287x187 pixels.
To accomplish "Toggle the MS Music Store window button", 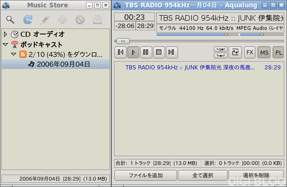I will click(x=264, y=52).
